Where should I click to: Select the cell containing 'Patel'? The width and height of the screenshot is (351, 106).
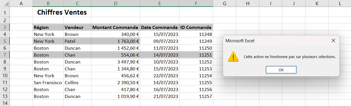[x=78, y=41]
